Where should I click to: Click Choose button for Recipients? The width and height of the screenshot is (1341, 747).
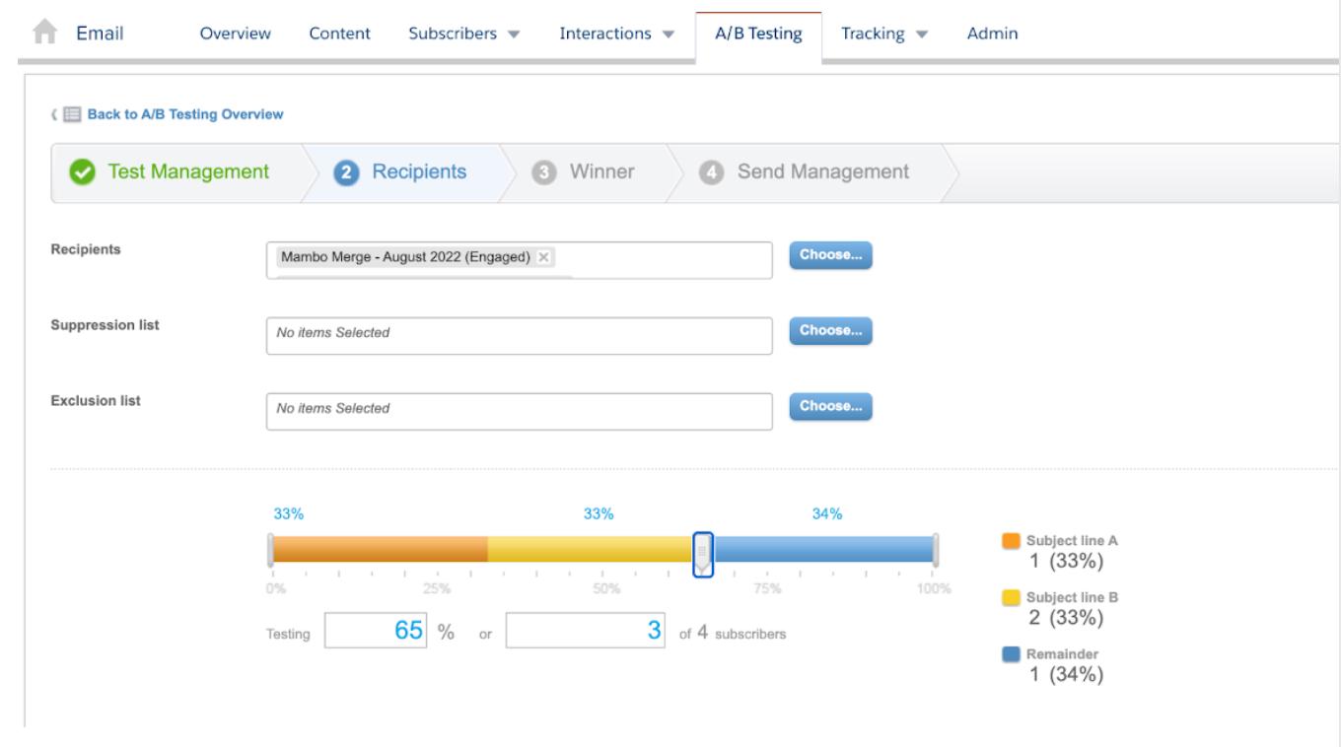point(830,255)
